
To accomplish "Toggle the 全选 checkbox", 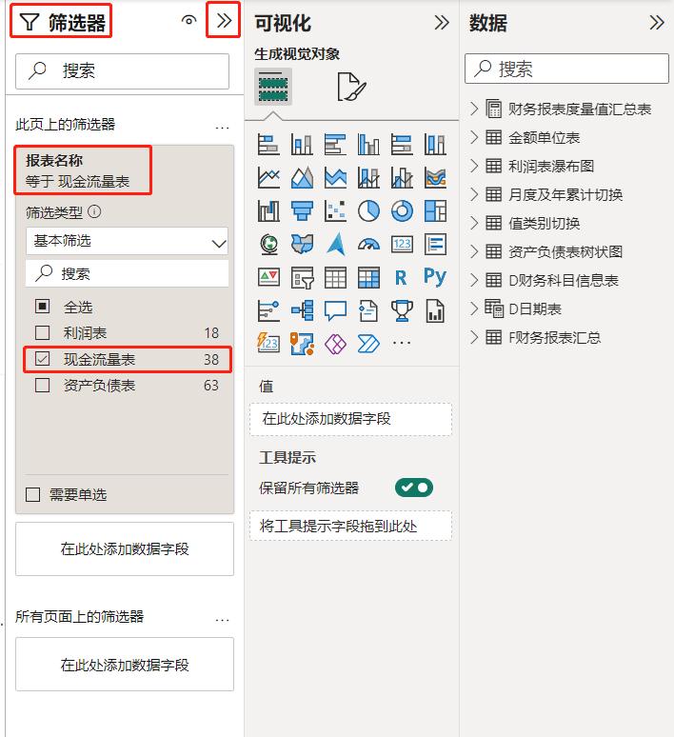I will pos(42,307).
